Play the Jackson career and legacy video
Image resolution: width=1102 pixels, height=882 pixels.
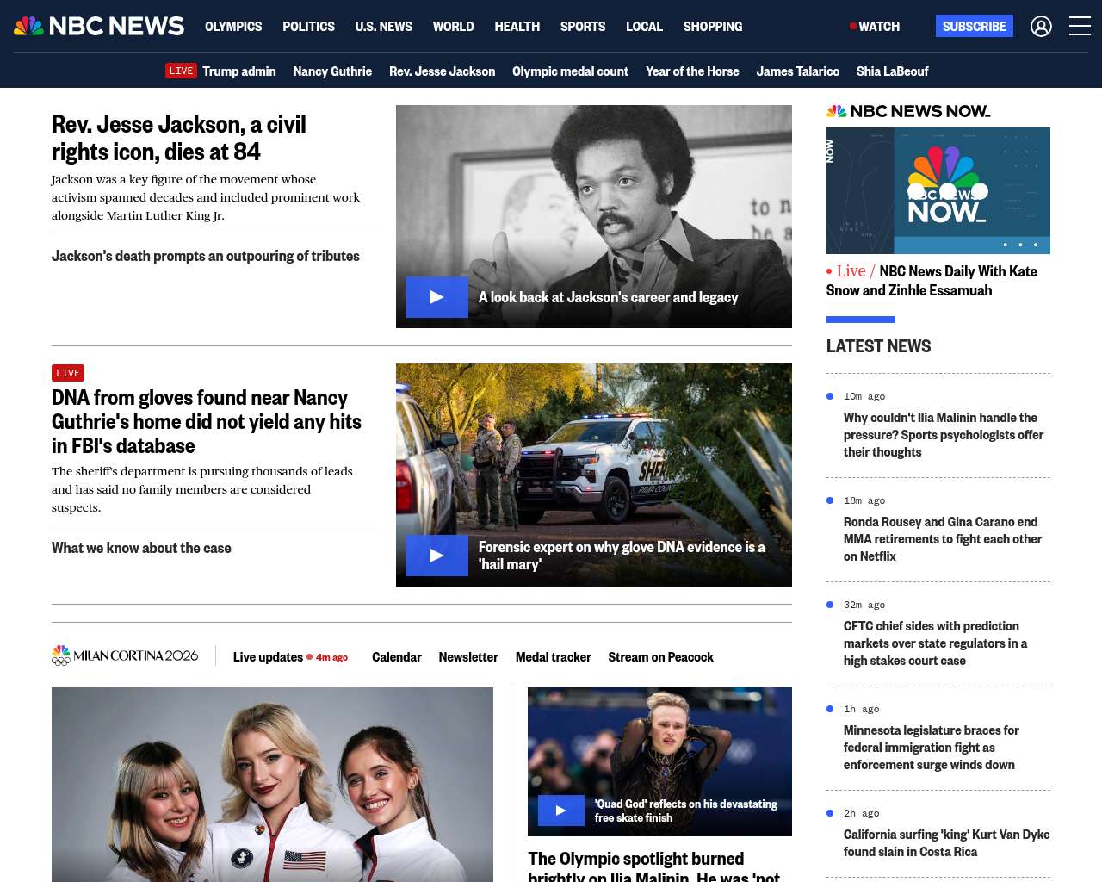437,297
